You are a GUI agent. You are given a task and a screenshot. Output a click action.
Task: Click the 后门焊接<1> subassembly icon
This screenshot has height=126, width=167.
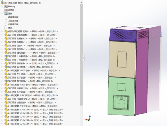pyautogui.click(x=6, y=67)
